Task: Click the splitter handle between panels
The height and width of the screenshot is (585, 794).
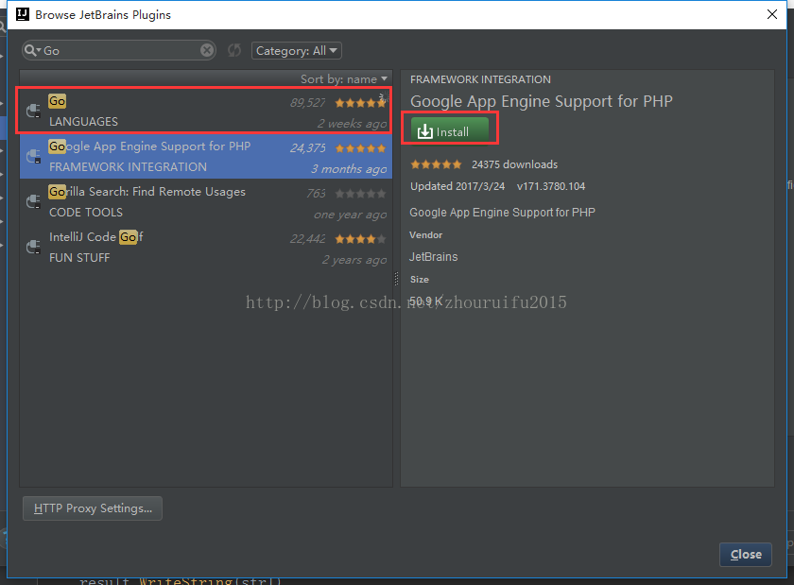Action: coord(396,279)
